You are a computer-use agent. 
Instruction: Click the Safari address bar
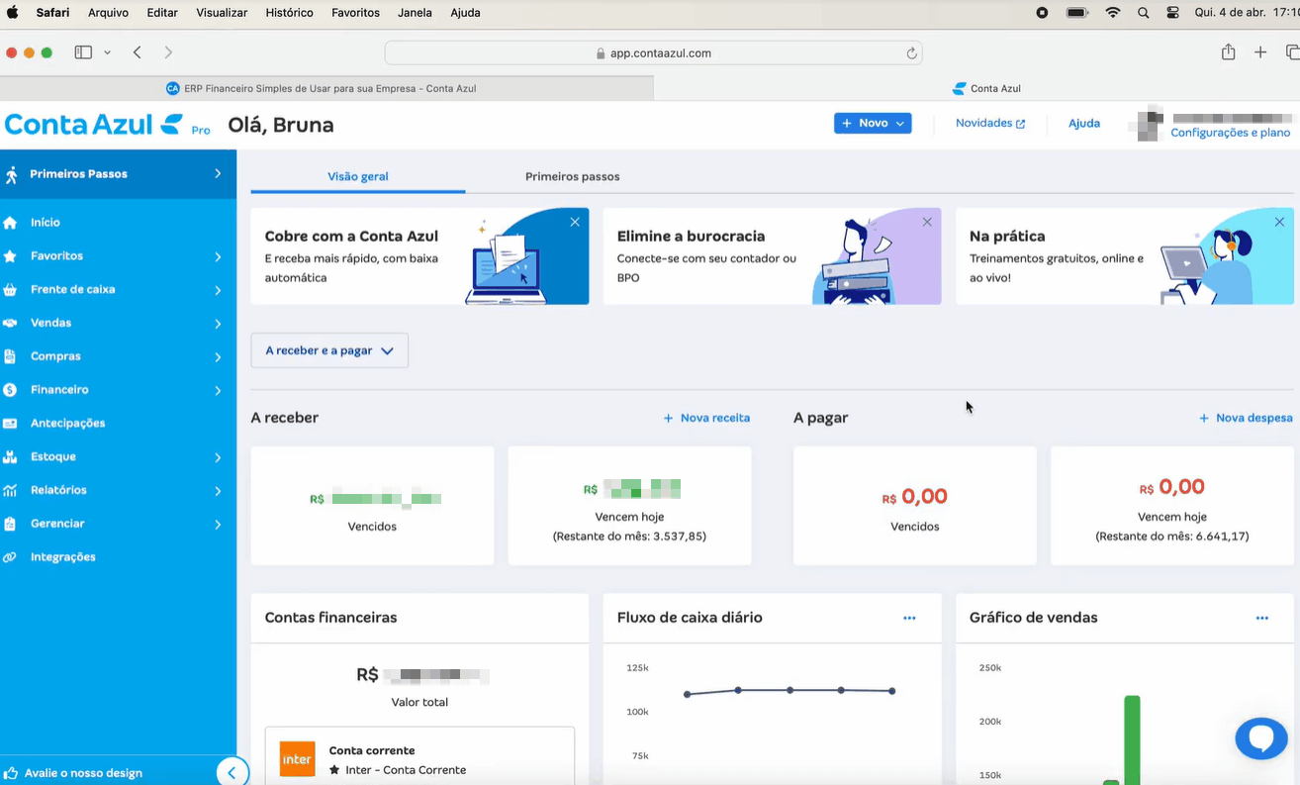(x=653, y=52)
